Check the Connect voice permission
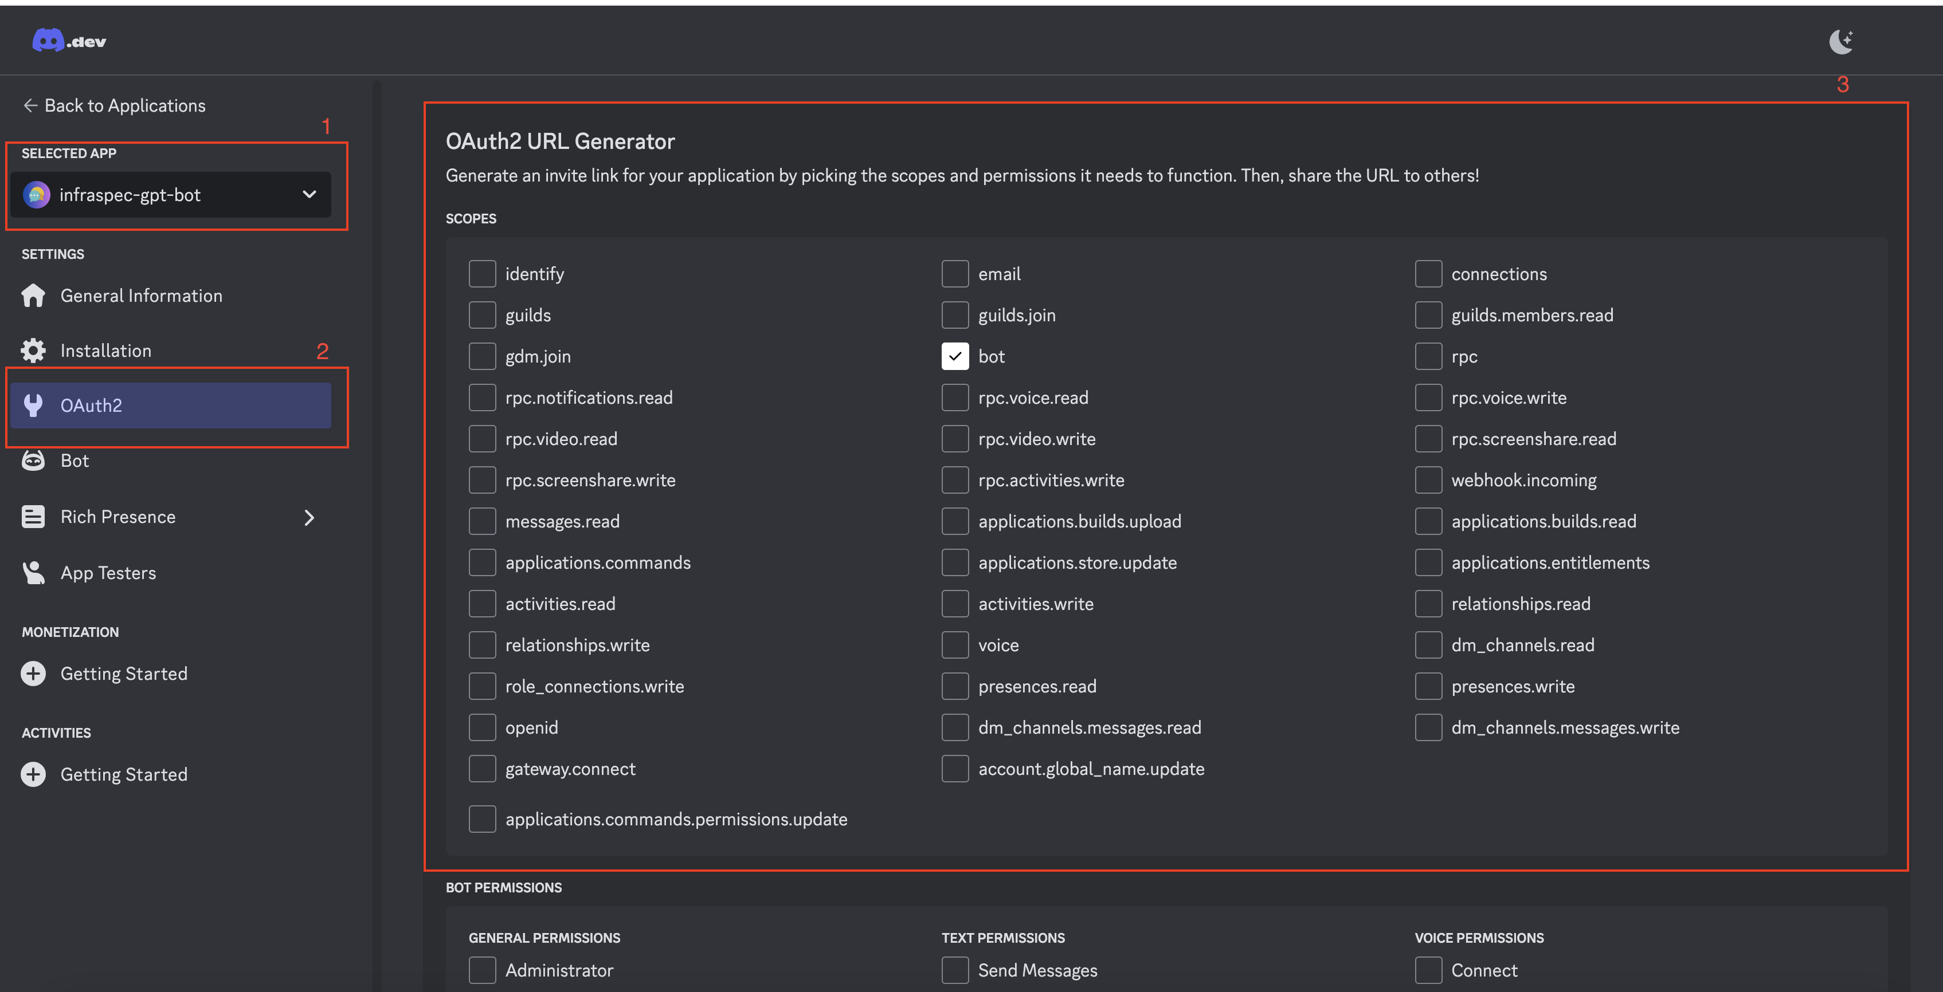Image resolution: width=1943 pixels, height=992 pixels. [x=1428, y=971]
